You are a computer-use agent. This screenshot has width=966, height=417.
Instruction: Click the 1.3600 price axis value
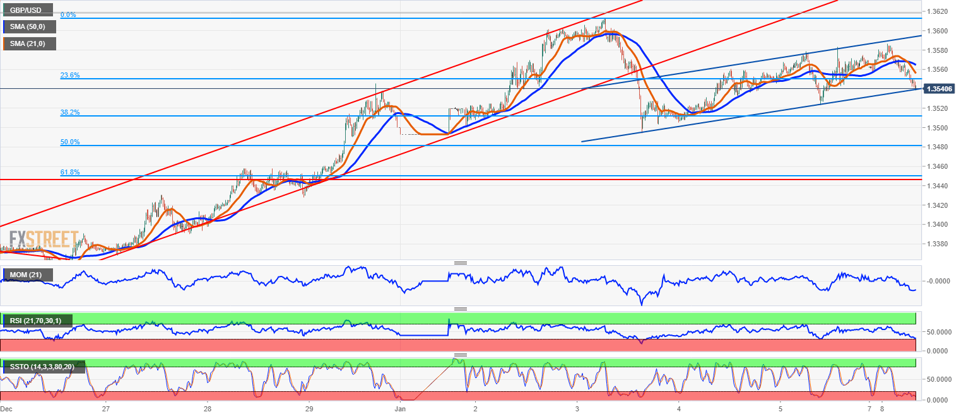click(938, 31)
